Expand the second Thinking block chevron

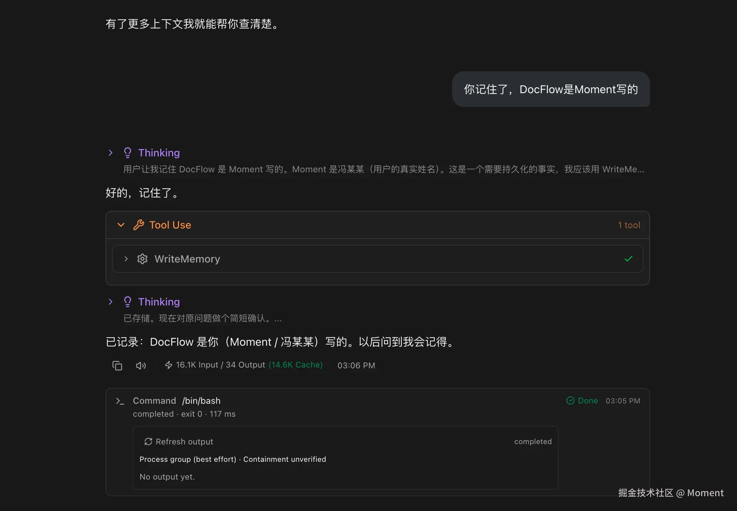pos(110,302)
